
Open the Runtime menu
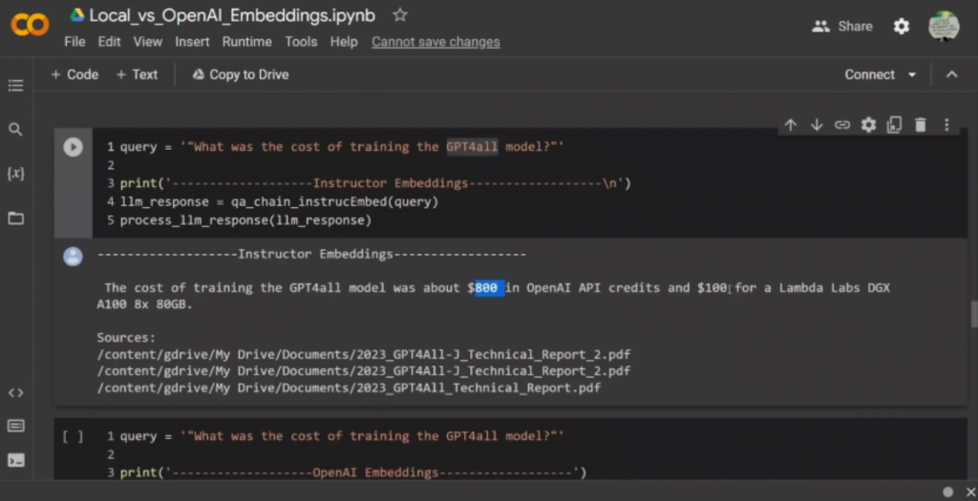(247, 42)
